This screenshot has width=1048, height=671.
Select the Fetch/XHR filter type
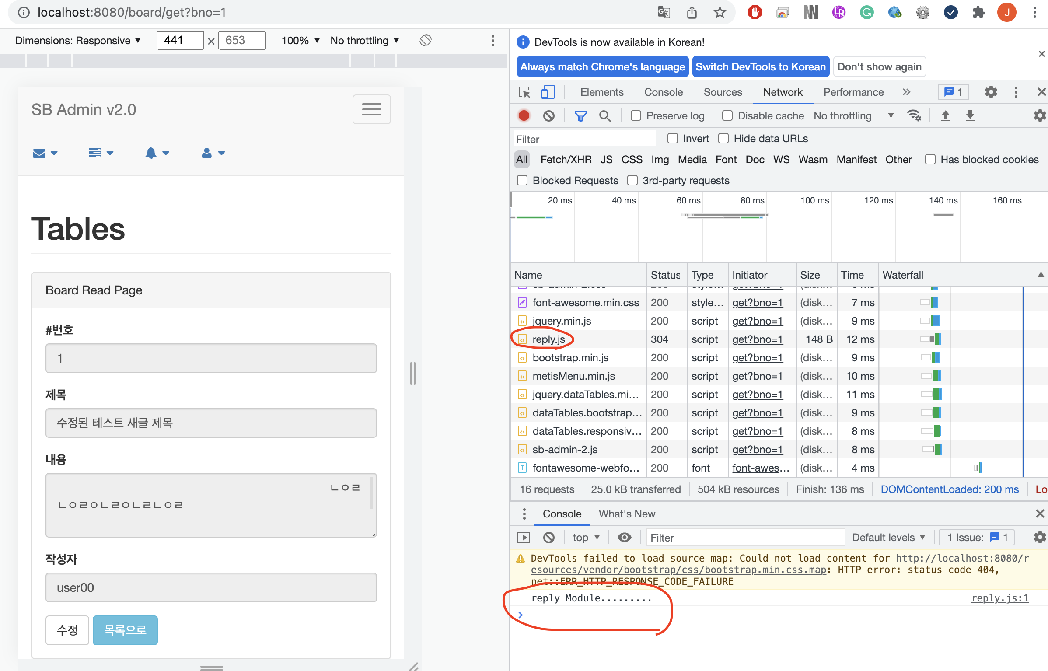(x=566, y=160)
